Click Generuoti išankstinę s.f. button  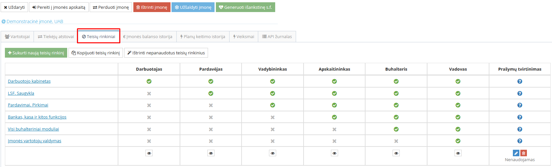[245, 7]
